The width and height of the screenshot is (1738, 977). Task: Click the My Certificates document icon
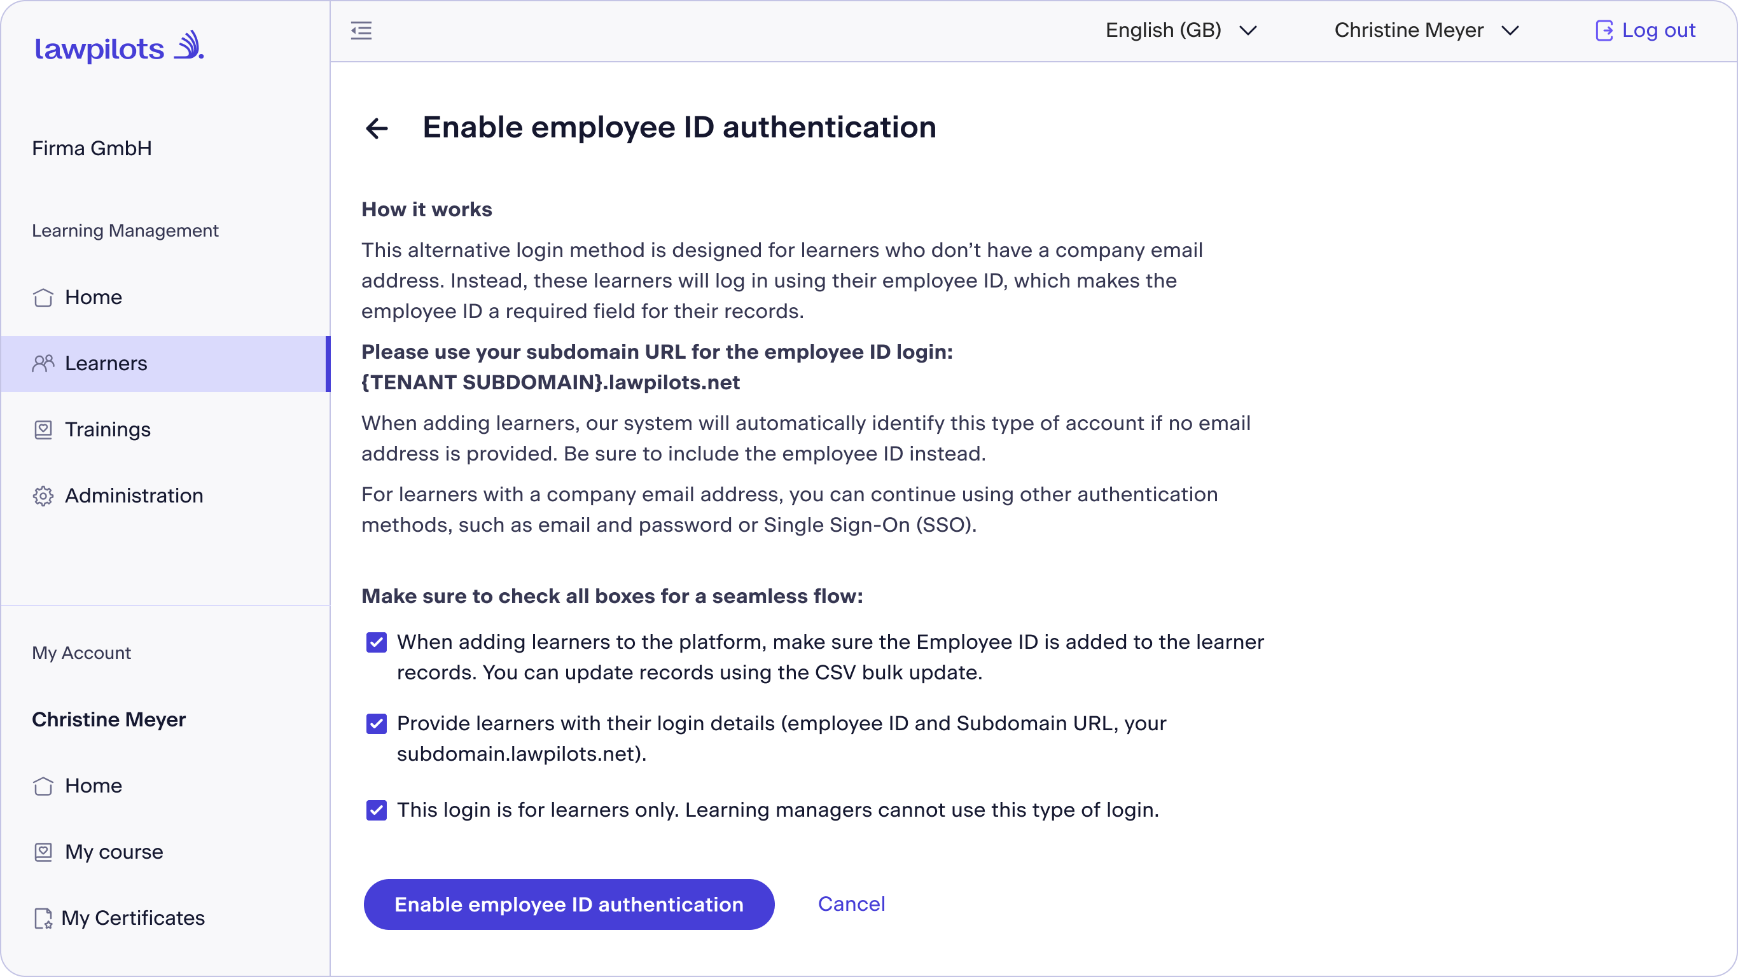point(43,918)
